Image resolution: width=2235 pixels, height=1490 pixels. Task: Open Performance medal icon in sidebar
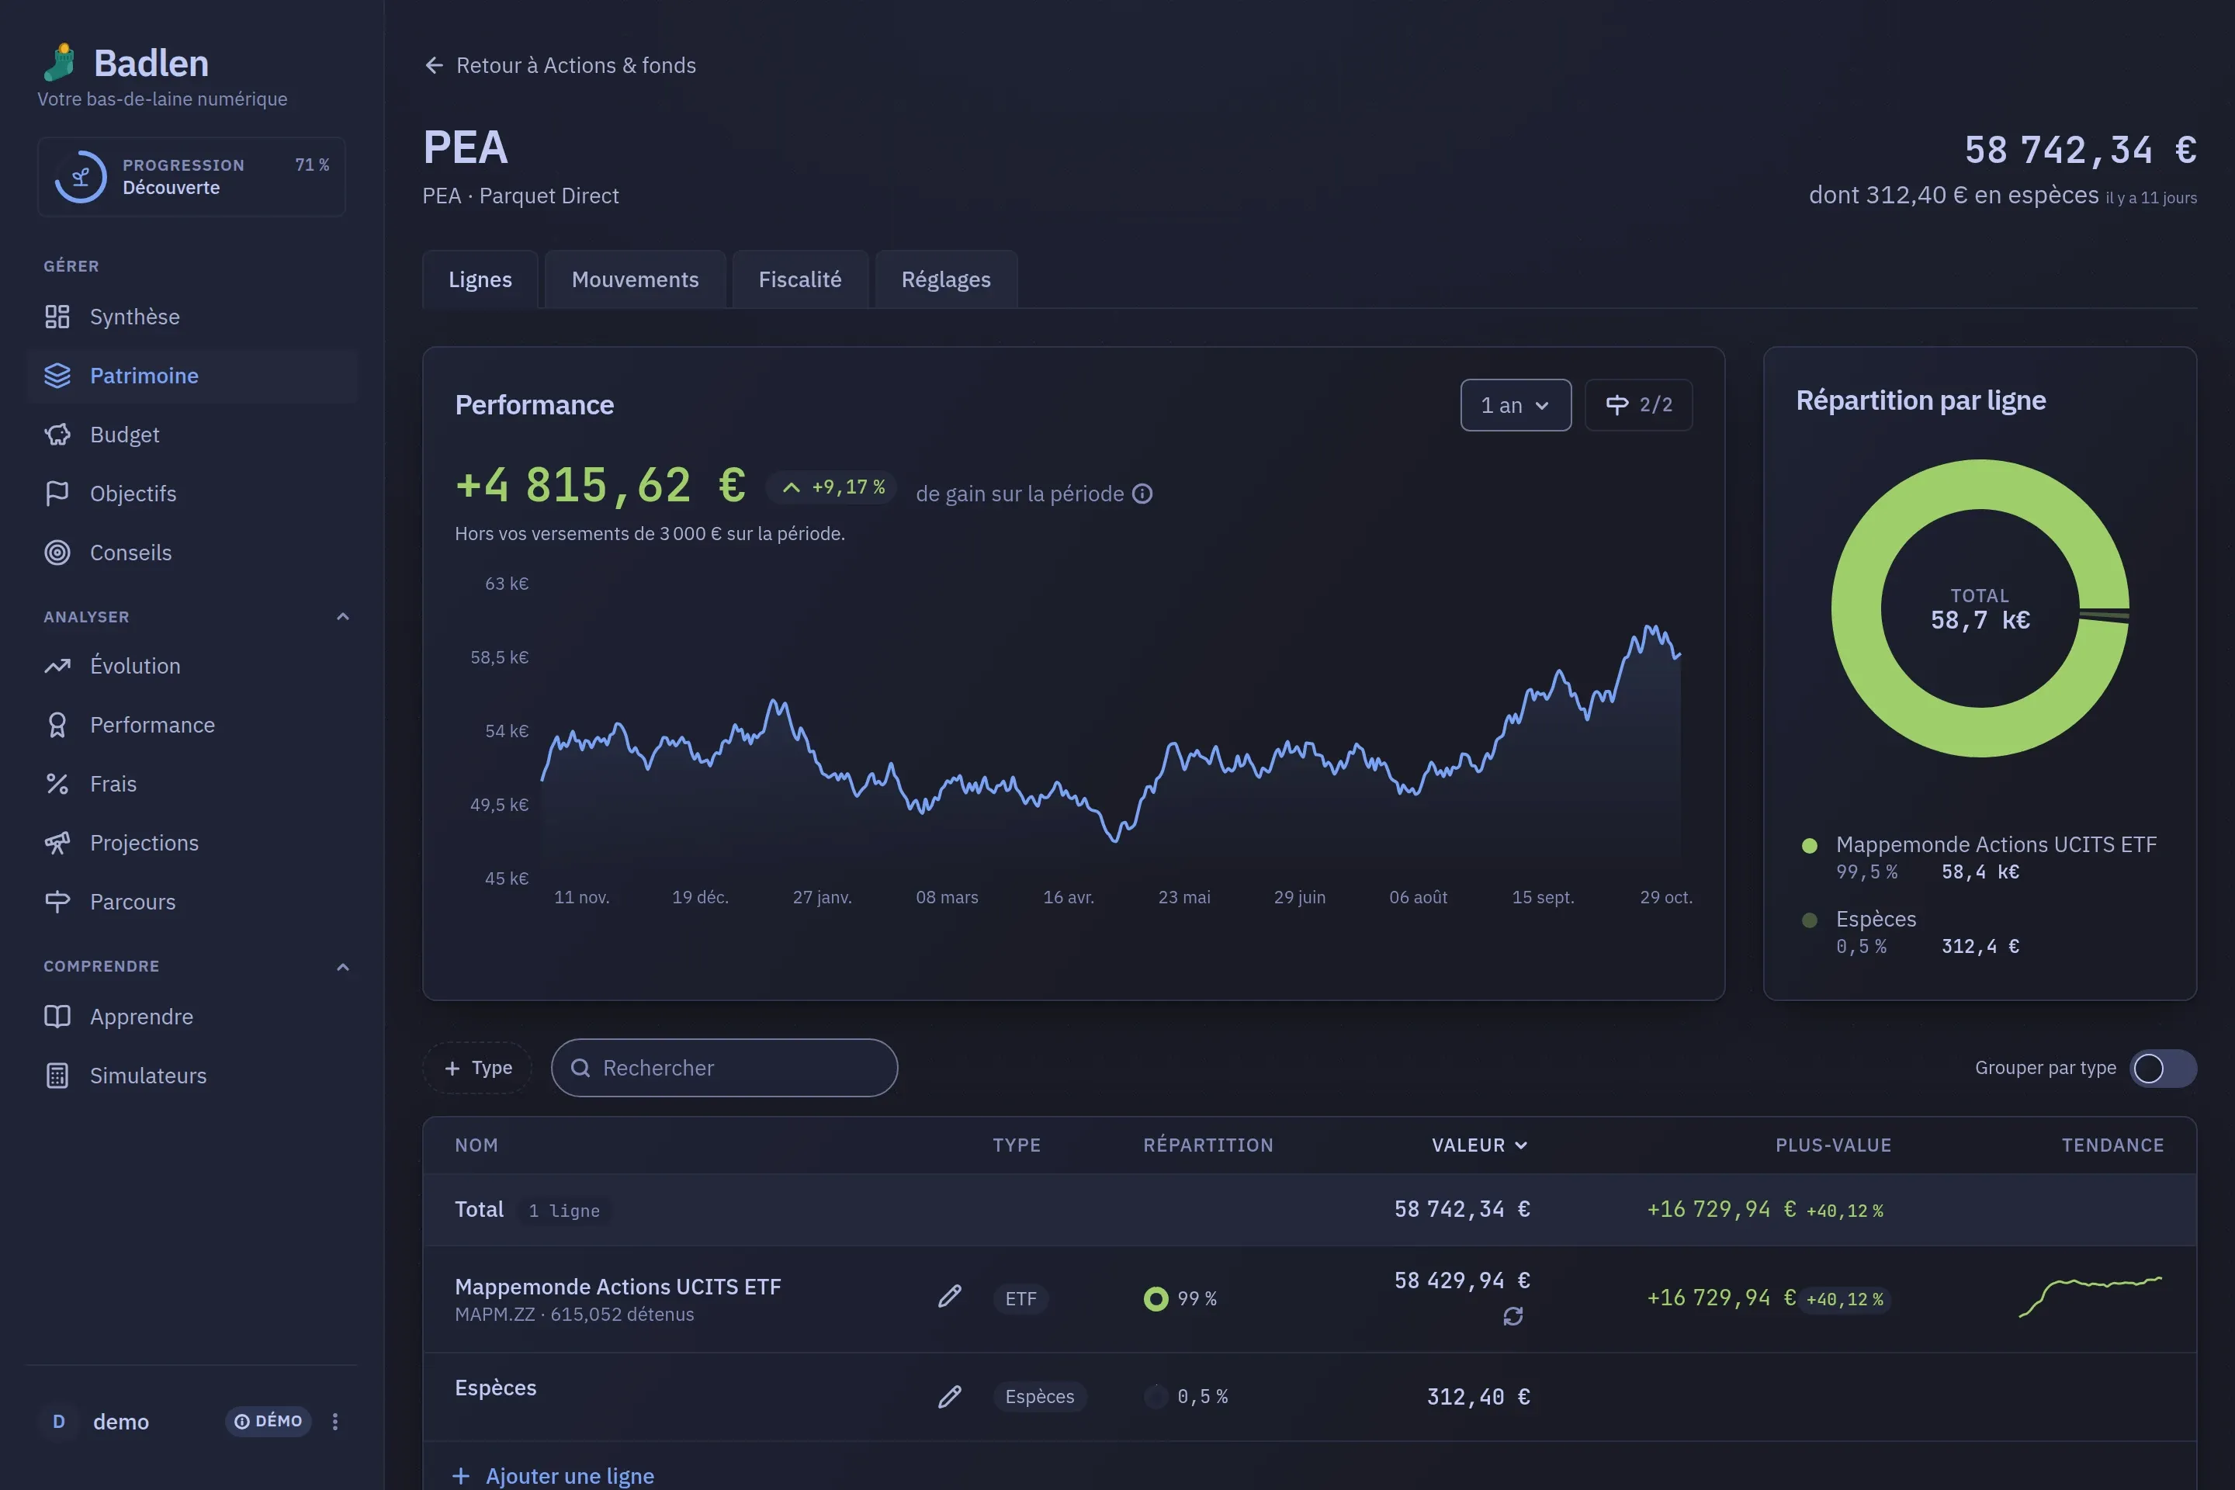click(57, 725)
